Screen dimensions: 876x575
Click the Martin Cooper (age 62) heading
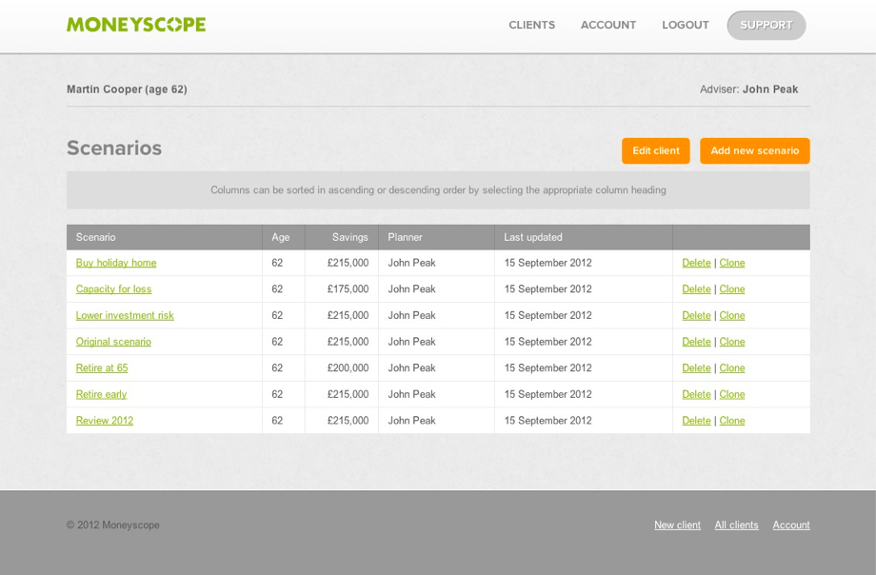tap(127, 89)
